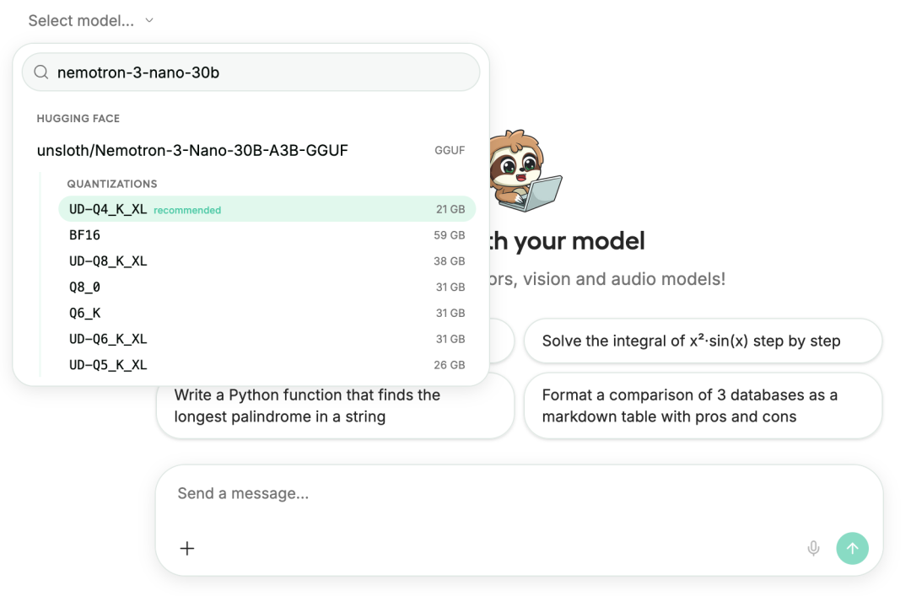Use the database comparison markdown prompt
This screenshot has height=596, width=911.
pyautogui.click(x=703, y=405)
